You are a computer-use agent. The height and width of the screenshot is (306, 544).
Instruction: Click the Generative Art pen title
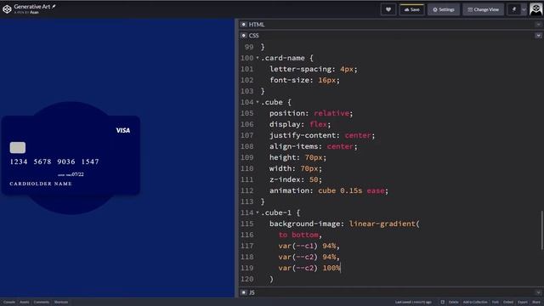[32, 7]
